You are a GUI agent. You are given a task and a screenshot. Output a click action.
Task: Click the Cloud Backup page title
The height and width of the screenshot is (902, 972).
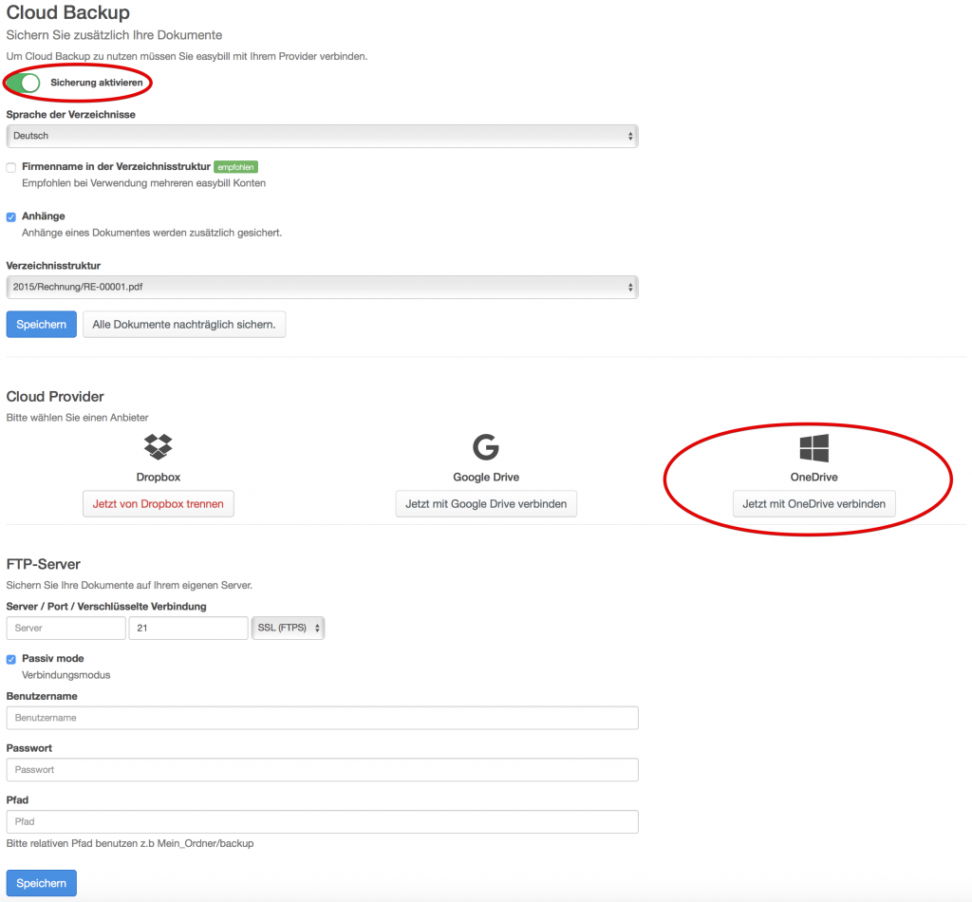[x=68, y=12]
